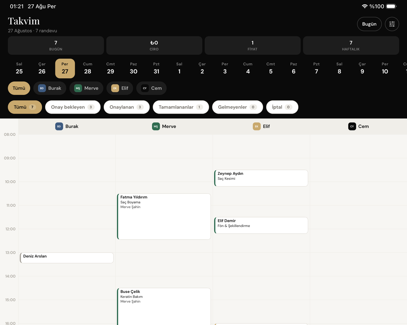407x325 pixels.
Task: Open the HAFTALIK stat card
Action: [x=351, y=45]
